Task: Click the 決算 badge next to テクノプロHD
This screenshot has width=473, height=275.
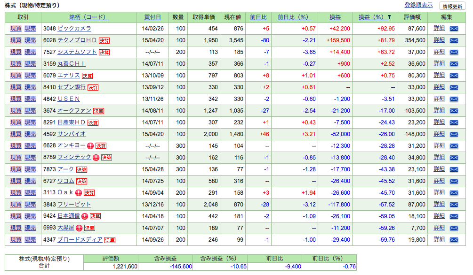Action: [104, 41]
